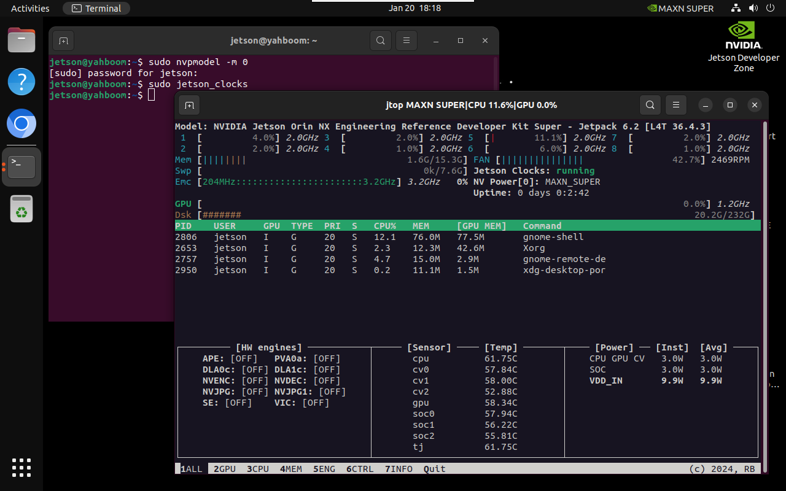Click tj temperature row 61.75C
Viewport: 786px width, 491px height.
(465, 447)
